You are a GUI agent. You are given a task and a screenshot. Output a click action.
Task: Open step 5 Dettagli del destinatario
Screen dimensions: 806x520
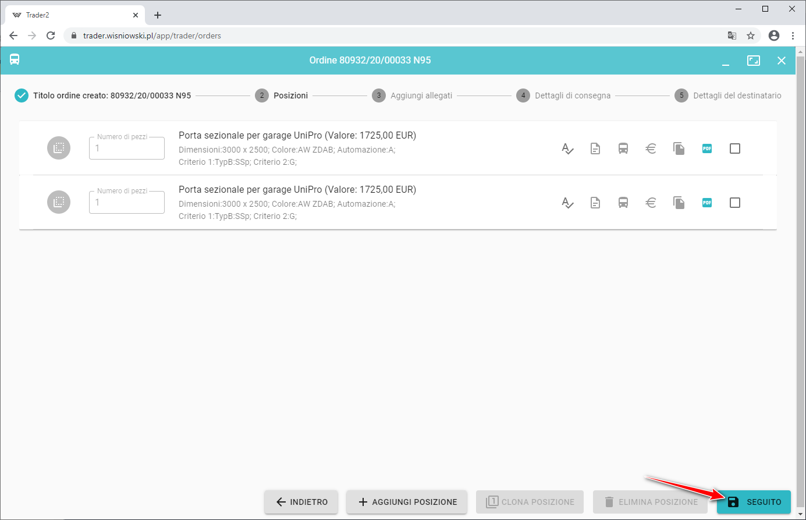pos(728,95)
